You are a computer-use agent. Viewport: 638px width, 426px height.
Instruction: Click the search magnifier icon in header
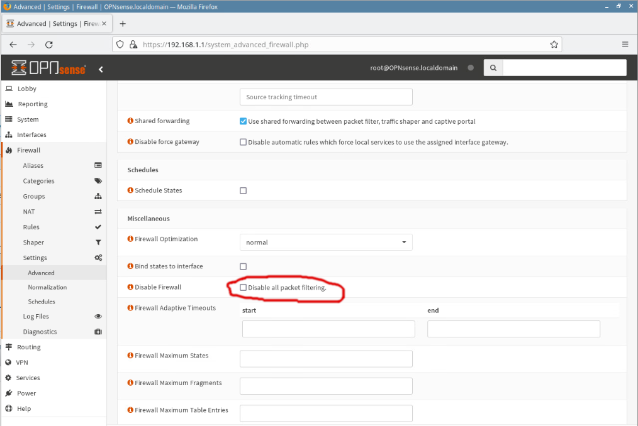(493, 68)
